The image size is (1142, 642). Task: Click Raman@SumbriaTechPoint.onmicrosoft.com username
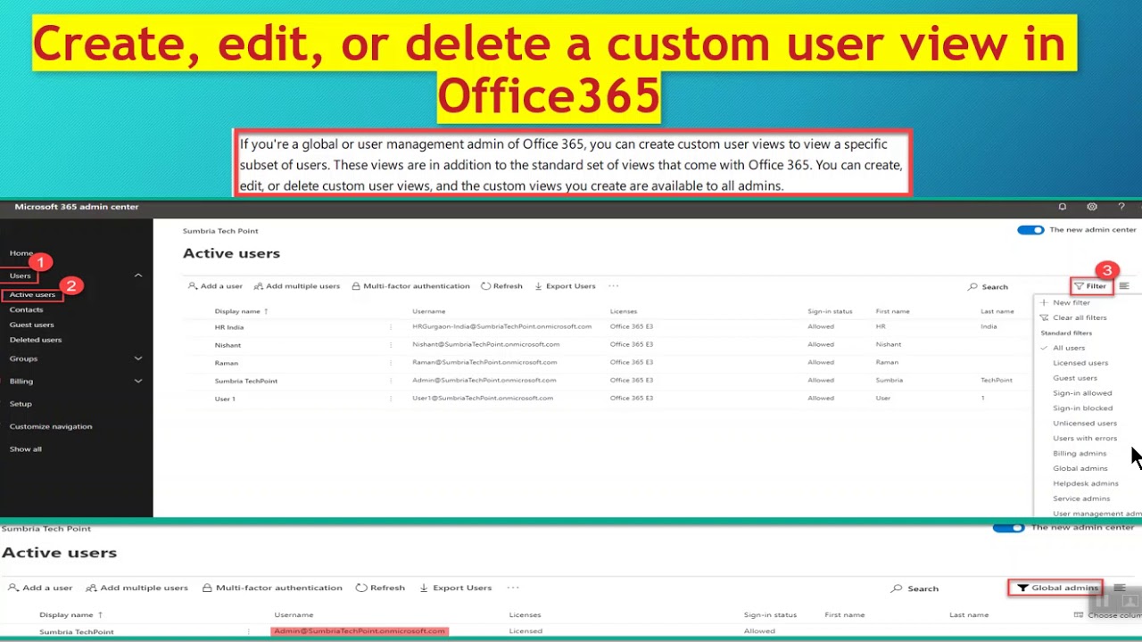[x=484, y=362]
